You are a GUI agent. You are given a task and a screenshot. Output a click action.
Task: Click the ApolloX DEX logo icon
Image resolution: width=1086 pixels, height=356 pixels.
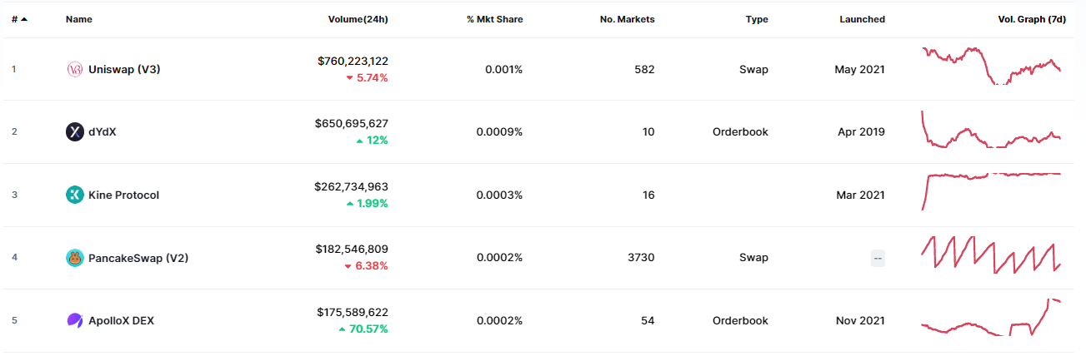coord(75,320)
